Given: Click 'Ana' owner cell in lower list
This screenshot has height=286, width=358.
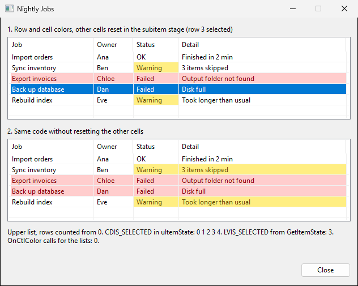Looking at the screenshot, I should point(113,159).
